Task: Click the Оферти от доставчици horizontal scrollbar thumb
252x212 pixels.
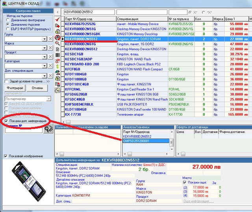Action: pyautogui.click(x=183, y=154)
